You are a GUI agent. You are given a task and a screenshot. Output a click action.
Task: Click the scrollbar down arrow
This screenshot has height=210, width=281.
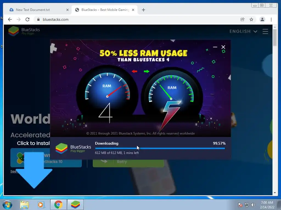(275, 193)
